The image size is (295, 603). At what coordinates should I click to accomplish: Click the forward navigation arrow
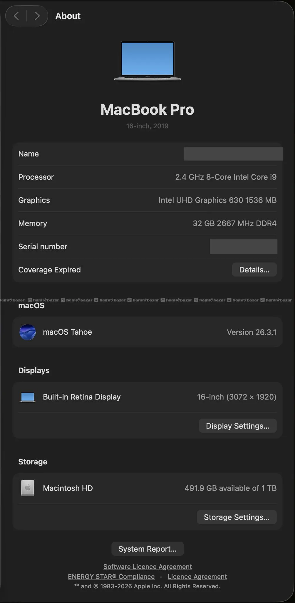point(37,16)
